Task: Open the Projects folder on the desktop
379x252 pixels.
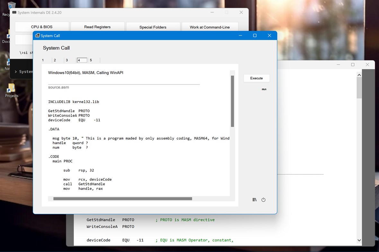Action: [x=12, y=87]
